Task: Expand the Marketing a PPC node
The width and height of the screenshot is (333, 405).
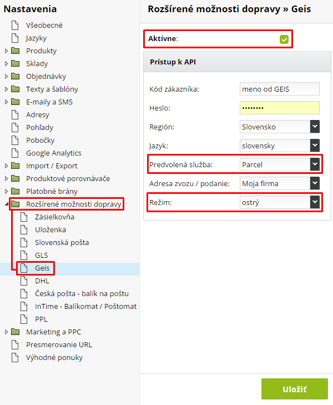Action: [6, 332]
